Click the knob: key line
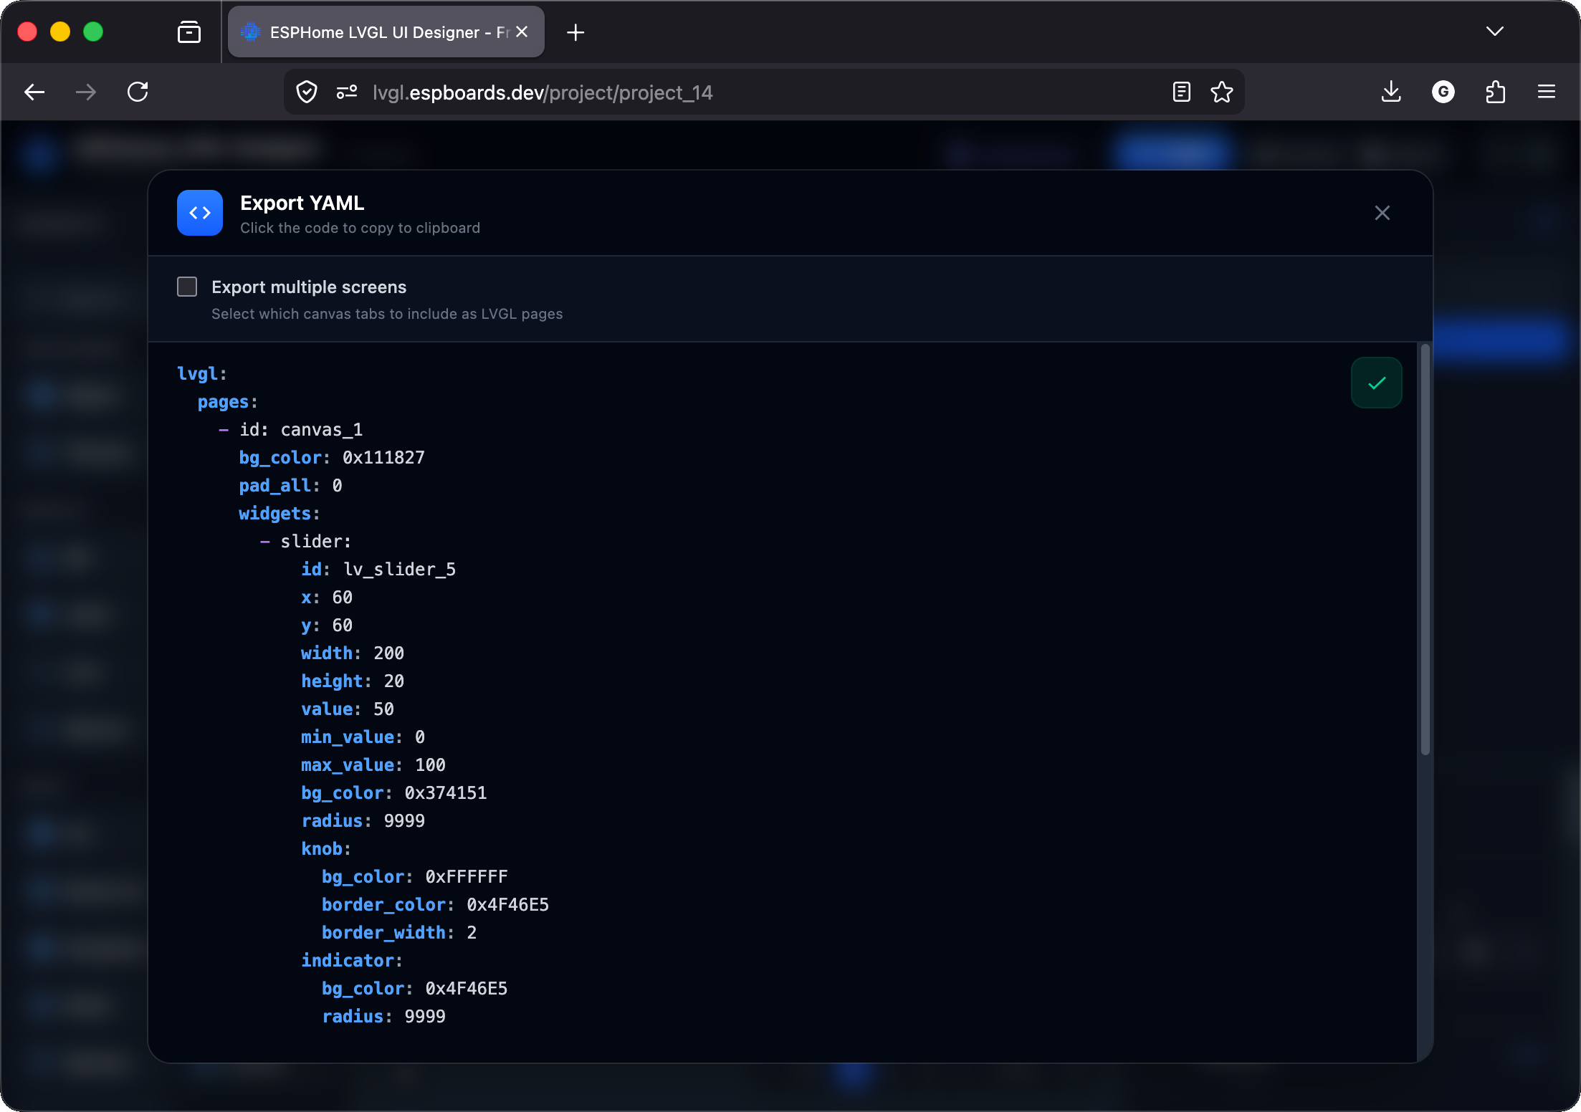The width and height of the screenshot is (1581, 1112). tap(326, 848)
